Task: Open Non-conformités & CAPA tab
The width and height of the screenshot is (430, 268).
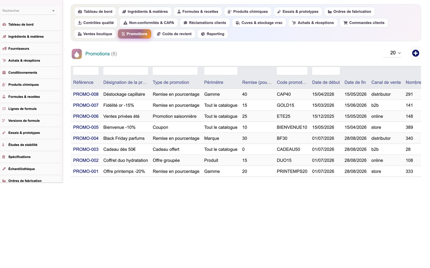Action: pyautogui.click(x=149, y=23)
